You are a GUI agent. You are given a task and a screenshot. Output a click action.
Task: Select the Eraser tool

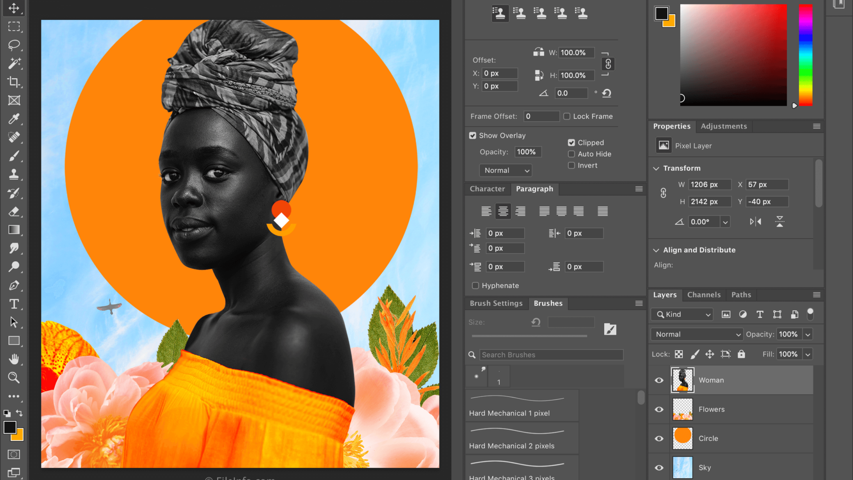coord(14,212)
